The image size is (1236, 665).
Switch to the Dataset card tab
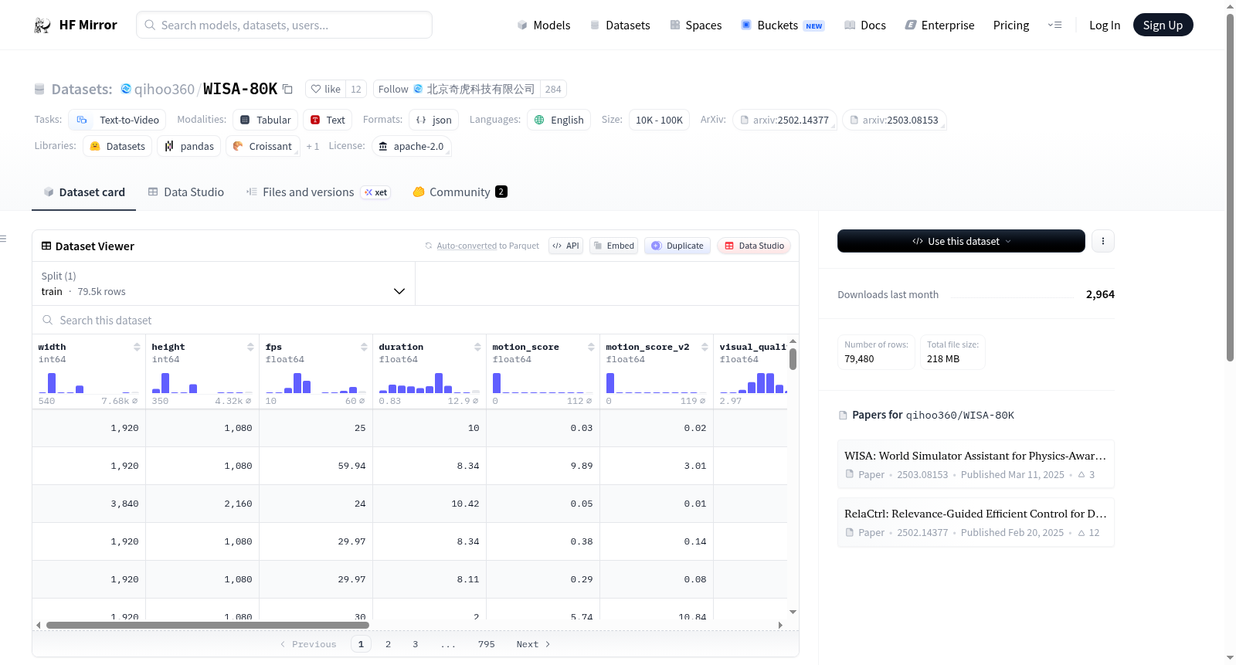coord(84,192)
